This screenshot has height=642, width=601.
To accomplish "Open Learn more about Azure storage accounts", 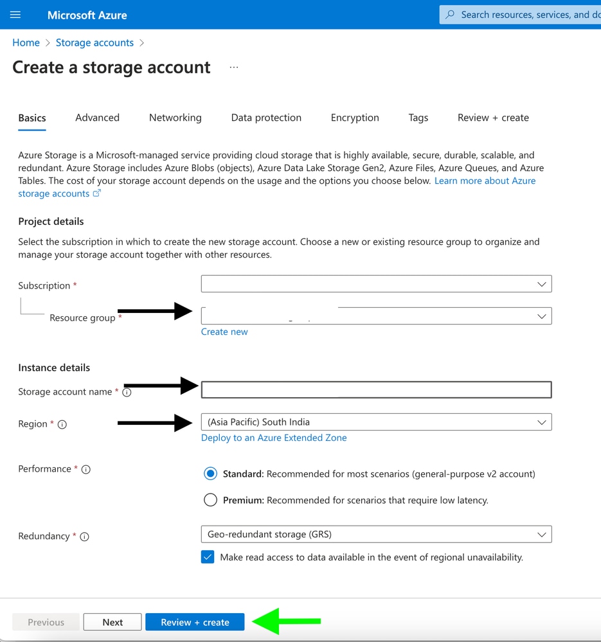I will point(485,181).
